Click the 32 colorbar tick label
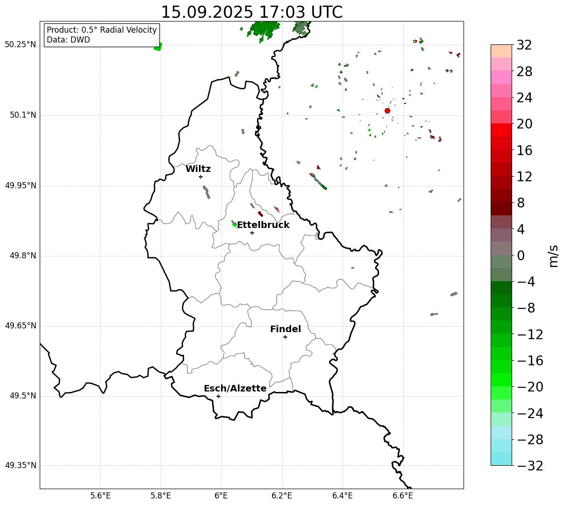 [524, 45]
